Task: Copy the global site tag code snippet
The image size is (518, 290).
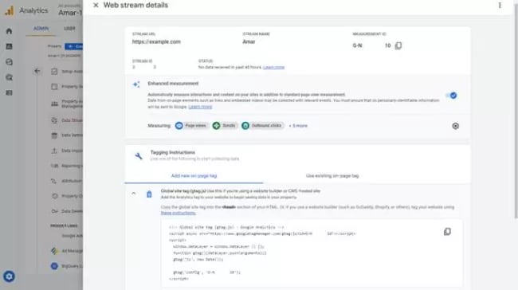Action: (x=447, y=232)
